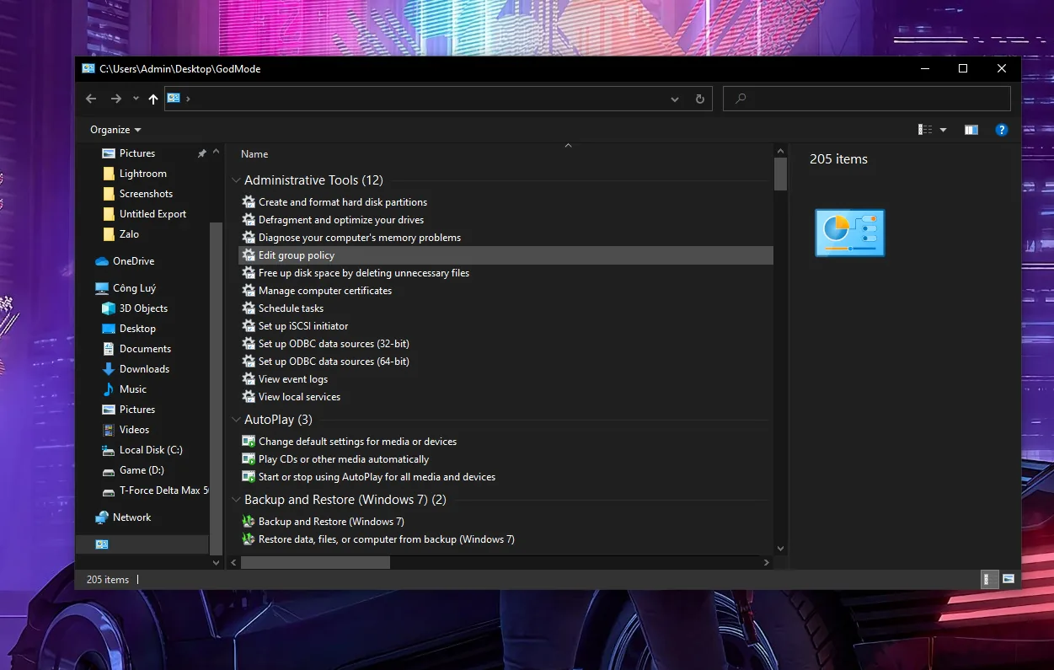Select OneDrive in navigation pane
The image size is (1054, 670).
click(133, 261)
